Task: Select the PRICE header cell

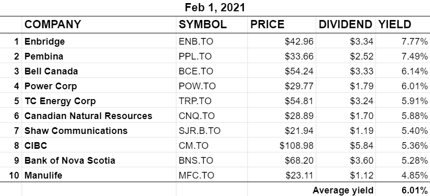Action: pos(282,25)
